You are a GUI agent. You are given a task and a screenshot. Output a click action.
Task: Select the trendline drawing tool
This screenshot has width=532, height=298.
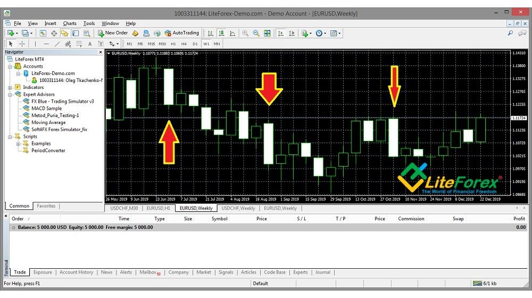[57, 44]
